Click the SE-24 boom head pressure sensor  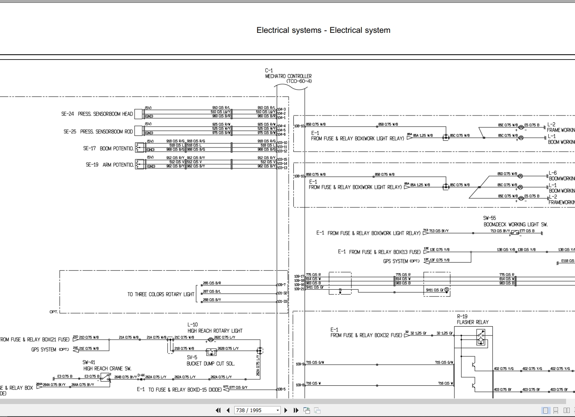click(139, 113)
